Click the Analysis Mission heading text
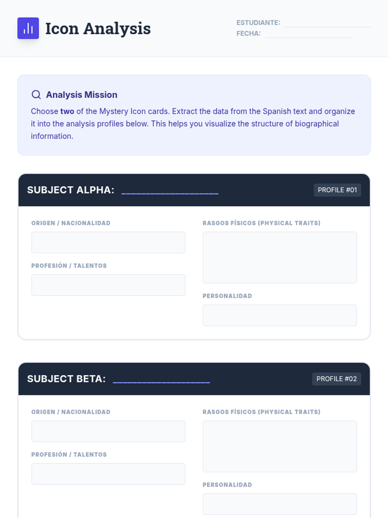The image size is (388, 518). [x=81, y=95]
